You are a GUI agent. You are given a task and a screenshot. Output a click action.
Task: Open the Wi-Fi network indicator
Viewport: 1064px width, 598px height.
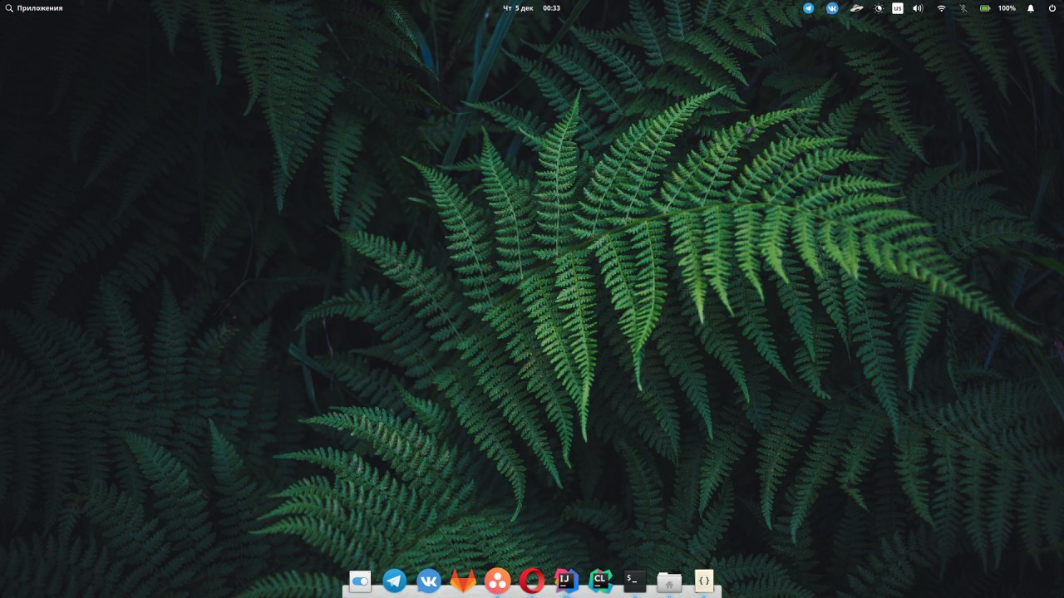point(941,8)
